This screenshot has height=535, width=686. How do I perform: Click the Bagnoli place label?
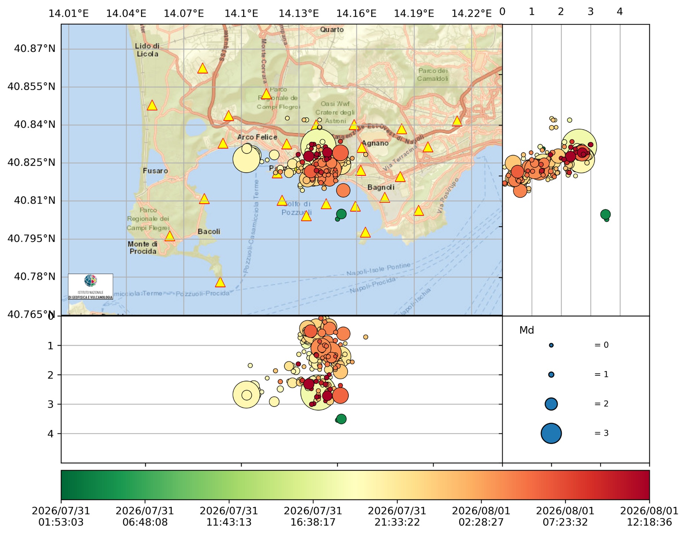381,187
